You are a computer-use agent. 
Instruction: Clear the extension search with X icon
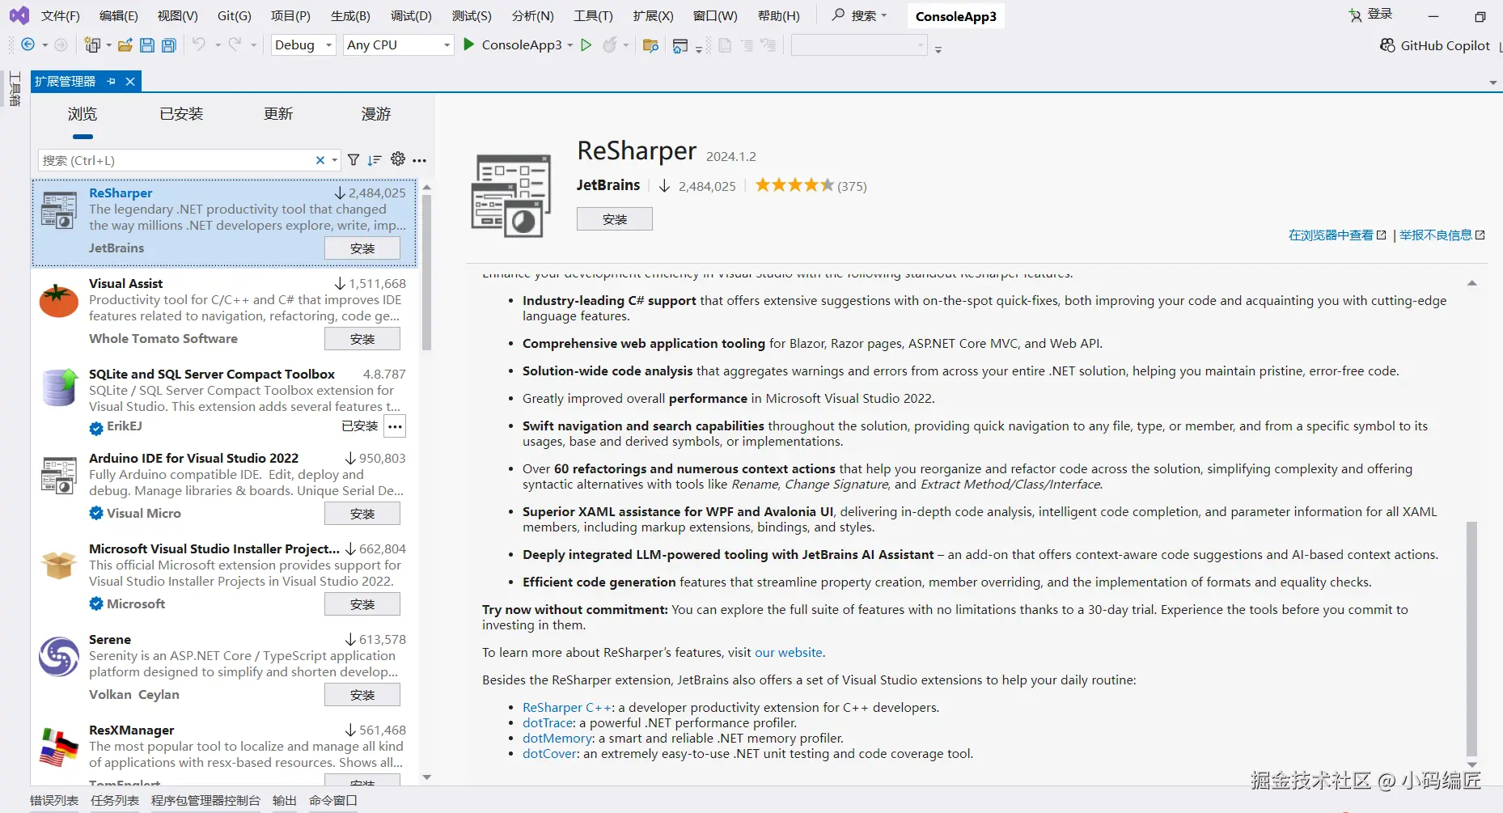click(320, 160)
